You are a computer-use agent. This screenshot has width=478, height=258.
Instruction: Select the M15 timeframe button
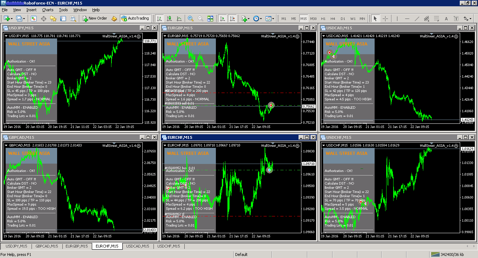click(x=303, y=19)
